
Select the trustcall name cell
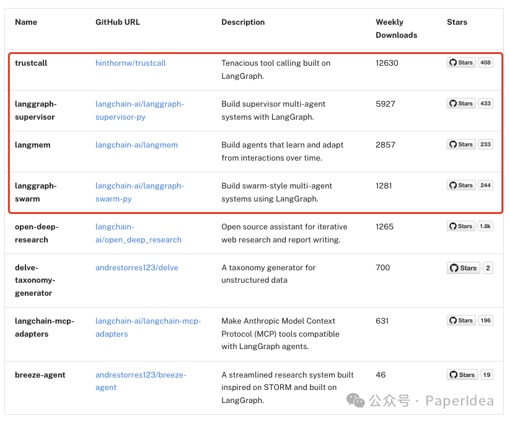(31, 63)
